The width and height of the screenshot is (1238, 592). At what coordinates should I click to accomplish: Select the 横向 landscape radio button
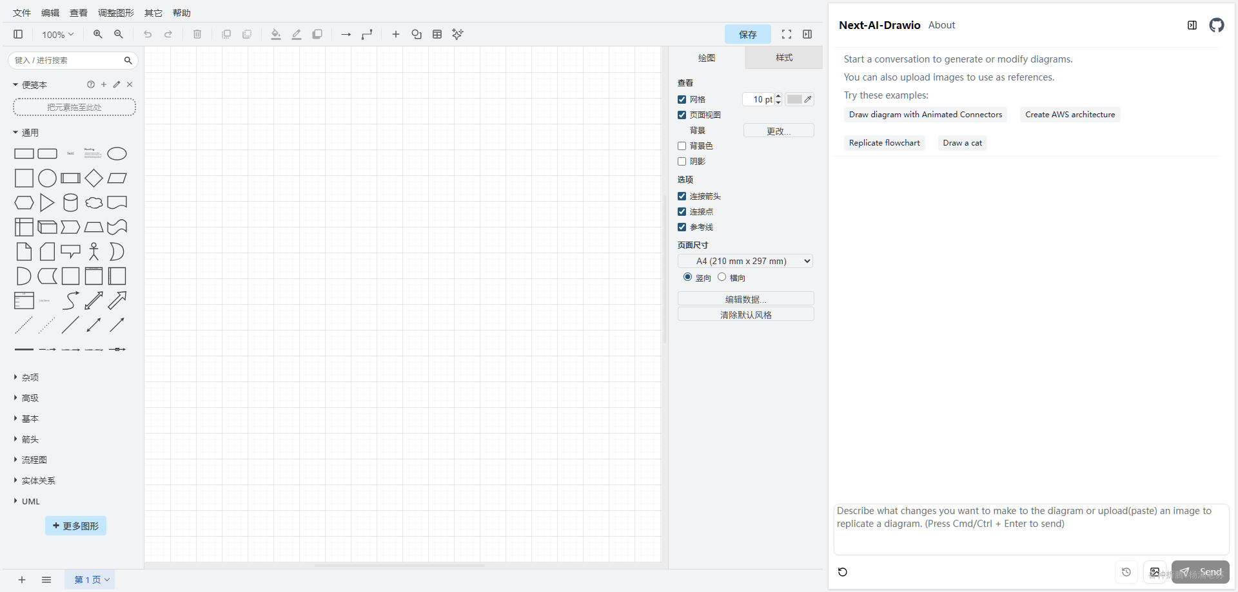click(x=722, y=277)
